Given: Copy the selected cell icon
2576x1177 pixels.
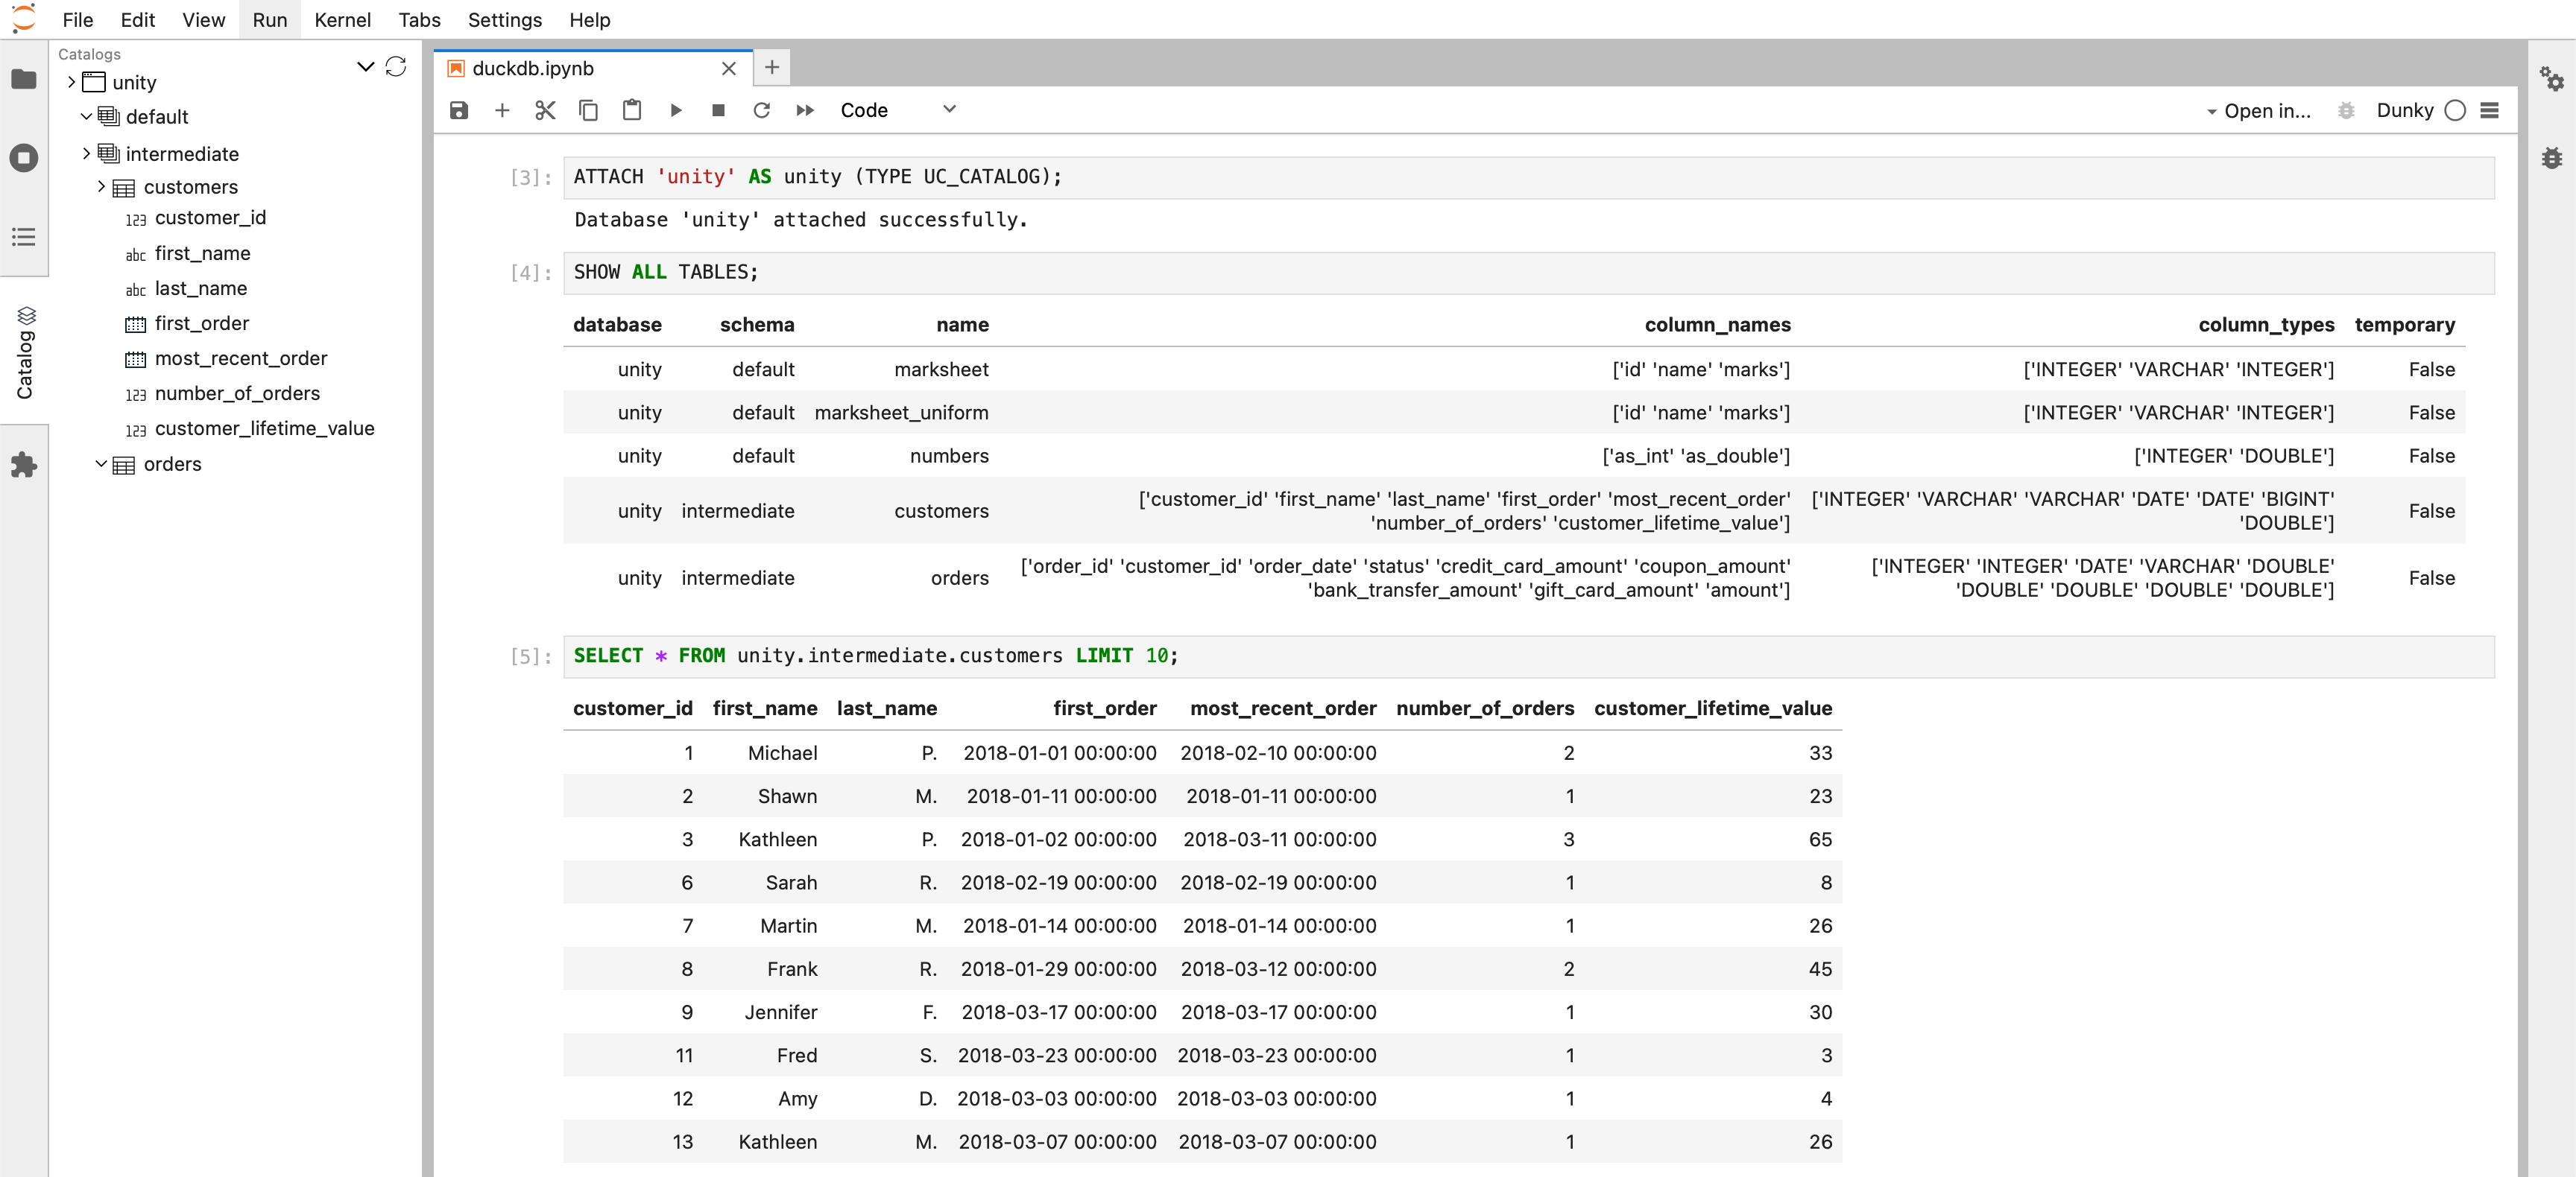Looking at the screenshot, I should [x=588, y=110].
